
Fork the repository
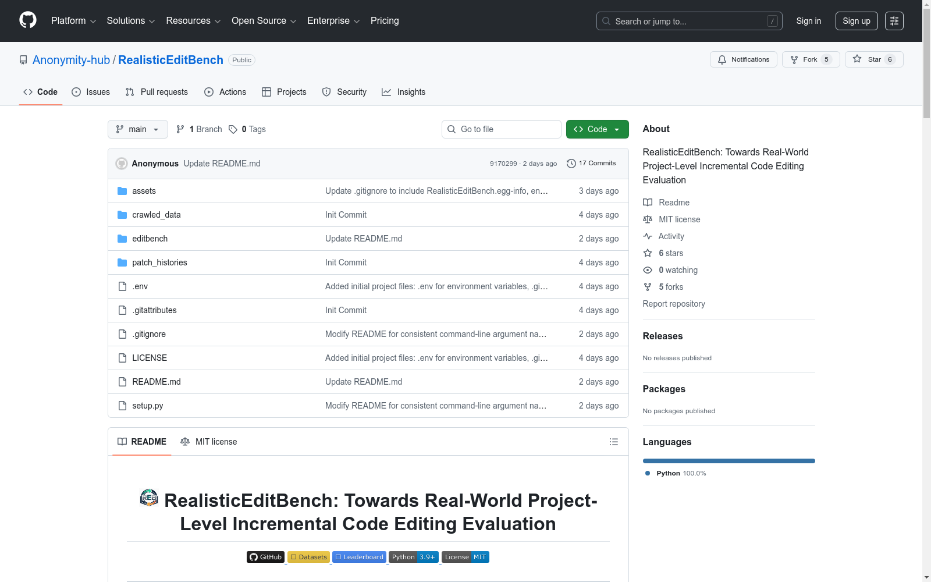point(811,59)
